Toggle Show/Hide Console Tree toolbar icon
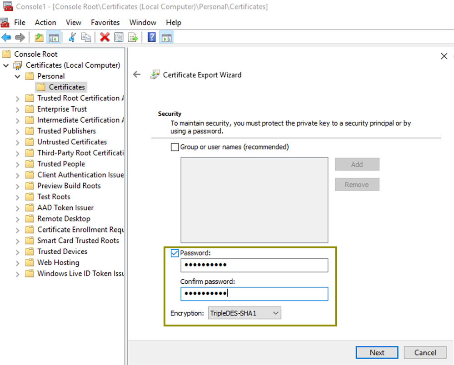 (54, 37)
